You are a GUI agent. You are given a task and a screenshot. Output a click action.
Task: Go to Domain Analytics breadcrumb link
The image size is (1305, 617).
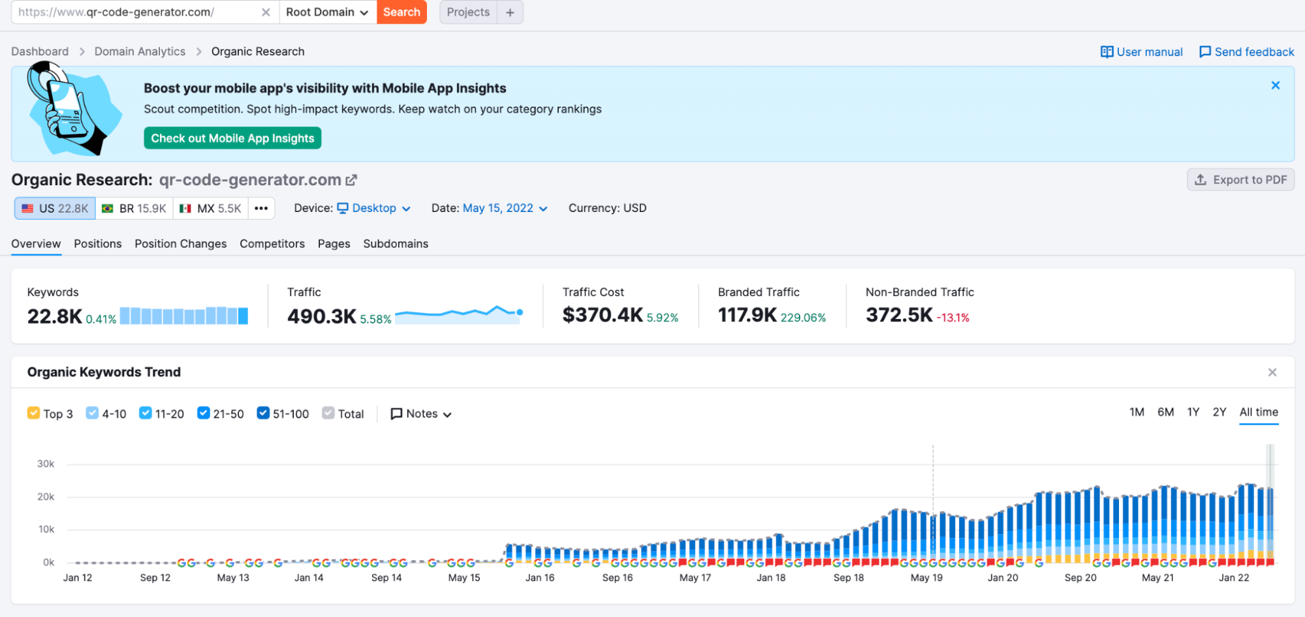pos(140,52)
